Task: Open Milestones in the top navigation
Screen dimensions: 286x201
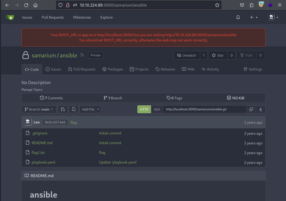Action: [x=82, y=17]
